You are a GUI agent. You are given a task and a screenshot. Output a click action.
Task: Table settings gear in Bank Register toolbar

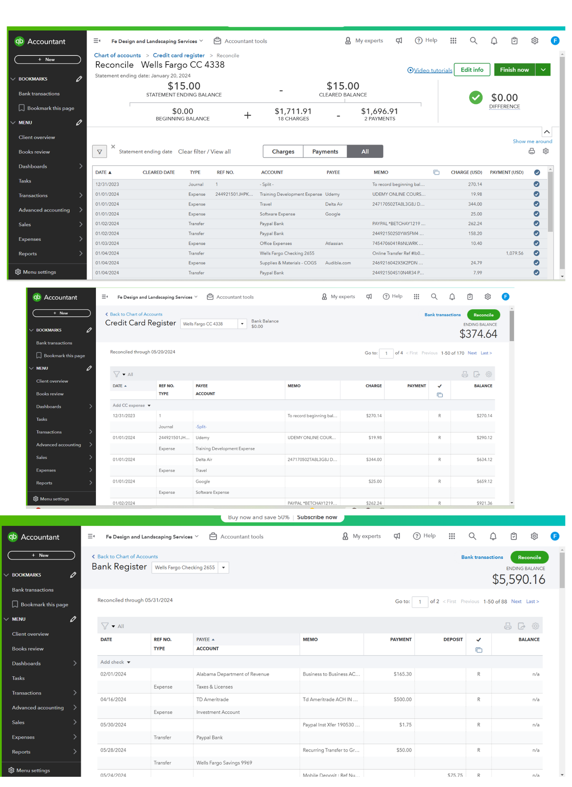pos(535,626)
